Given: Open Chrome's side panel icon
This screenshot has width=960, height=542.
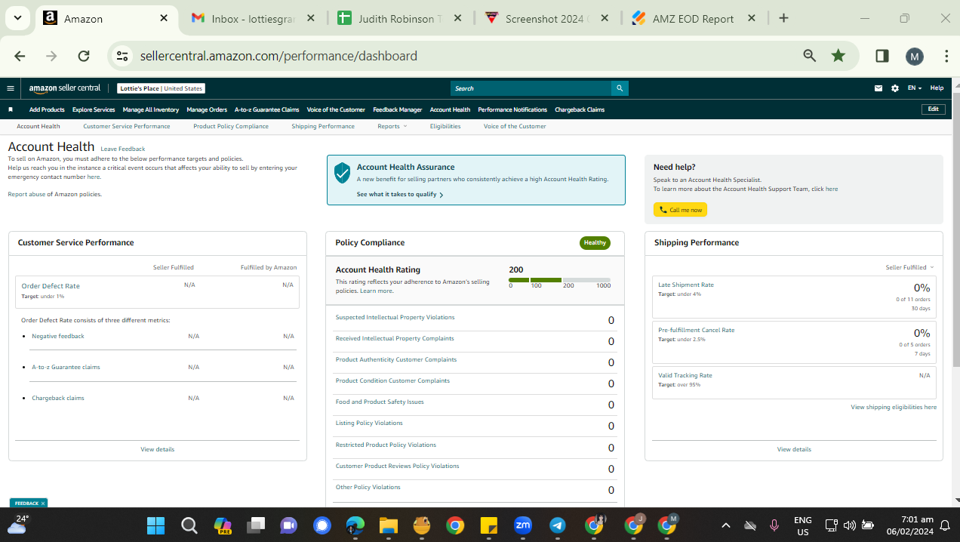Looking at the screenshot, I should (882, 56).
